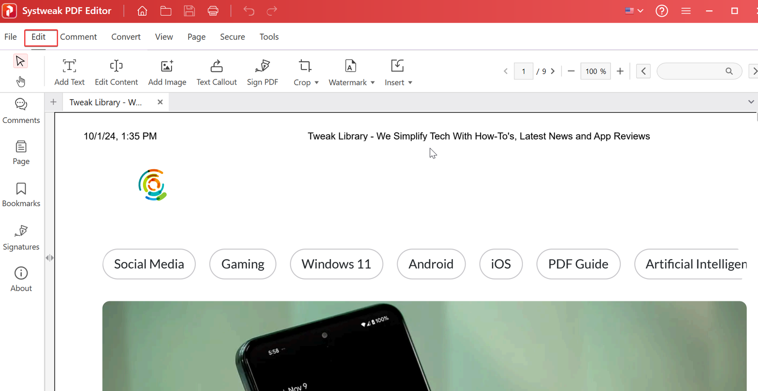Maximize the Systweak PDF Editor window
The image size is (758, 391).
click(x=734, y=11)
